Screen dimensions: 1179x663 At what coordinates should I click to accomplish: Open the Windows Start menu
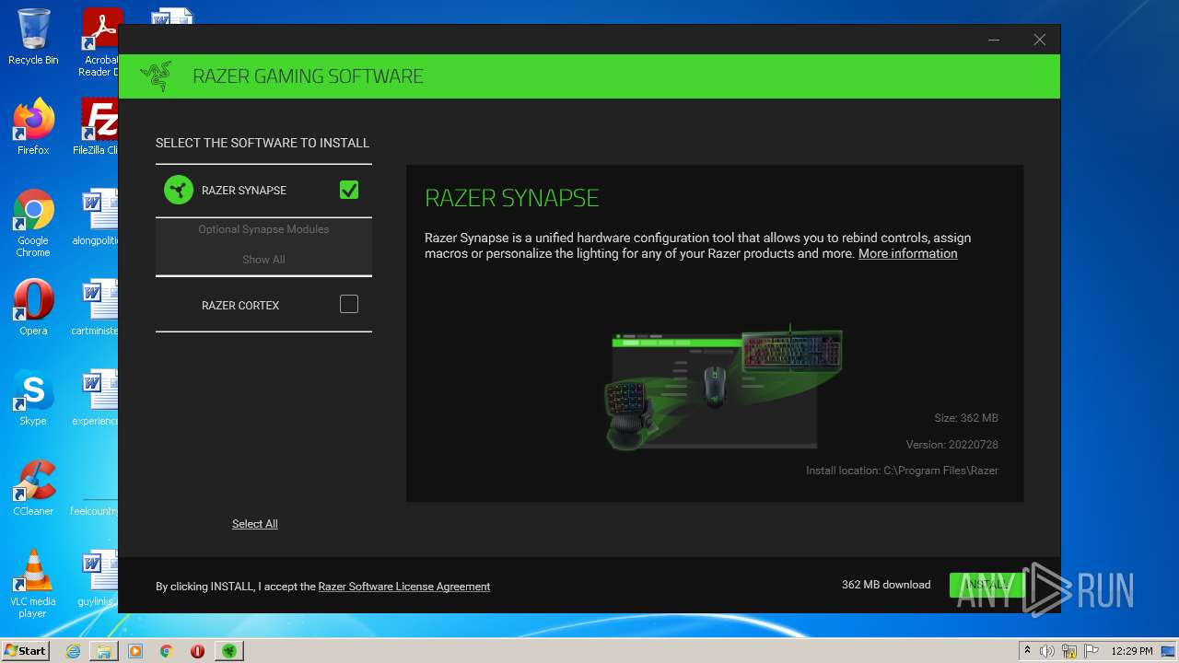point(26,650)
